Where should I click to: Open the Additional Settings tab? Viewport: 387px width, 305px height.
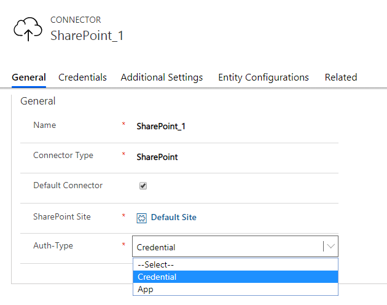162,77
